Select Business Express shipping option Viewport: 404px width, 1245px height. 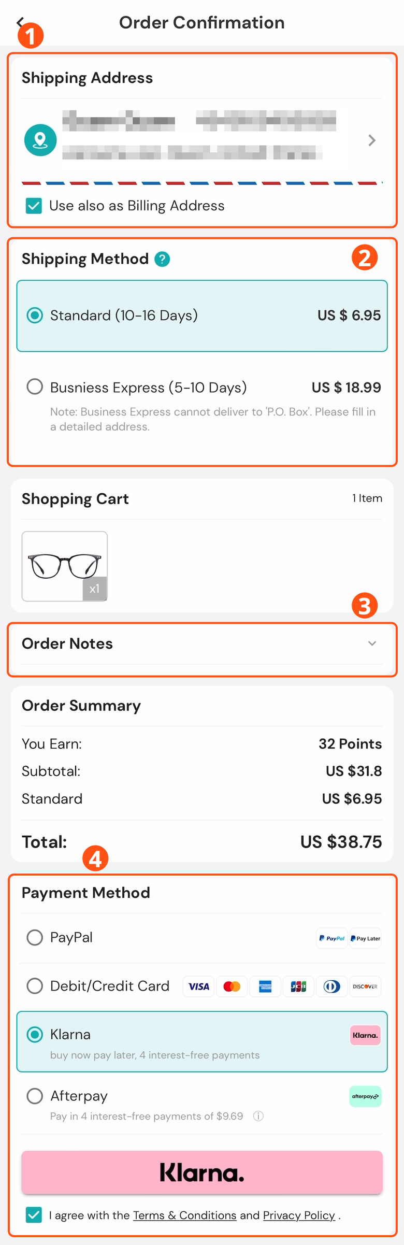point(35,387)
